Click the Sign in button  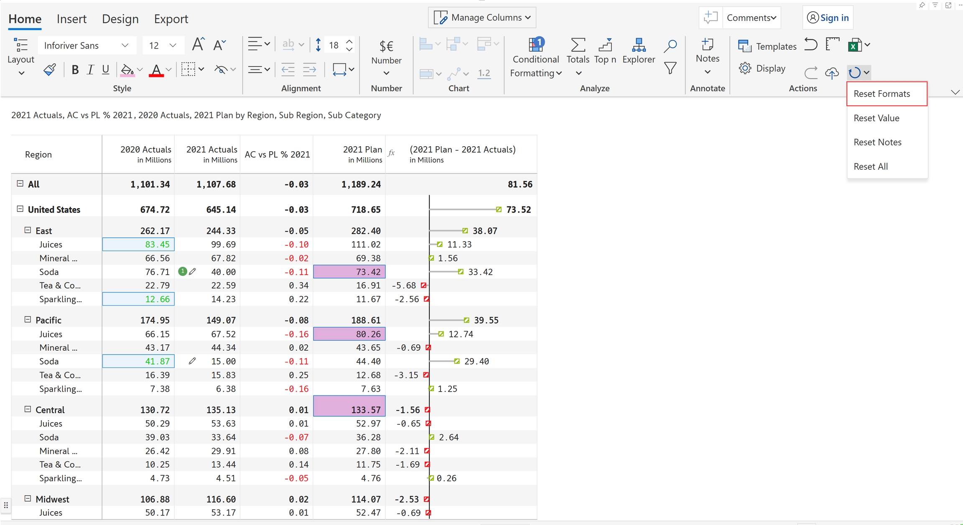(x=828, y=18)
